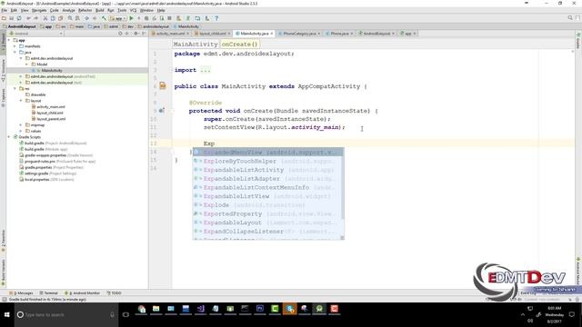The image size is (582, 327).
Task: Open Photoshop from the taskbar
Action: [x=260, y=309]
